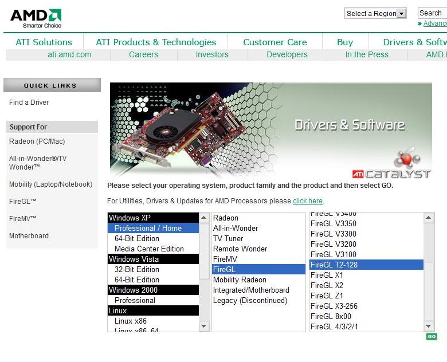Select Radeon (PC/Mac) support link

[x=37, y=141]
